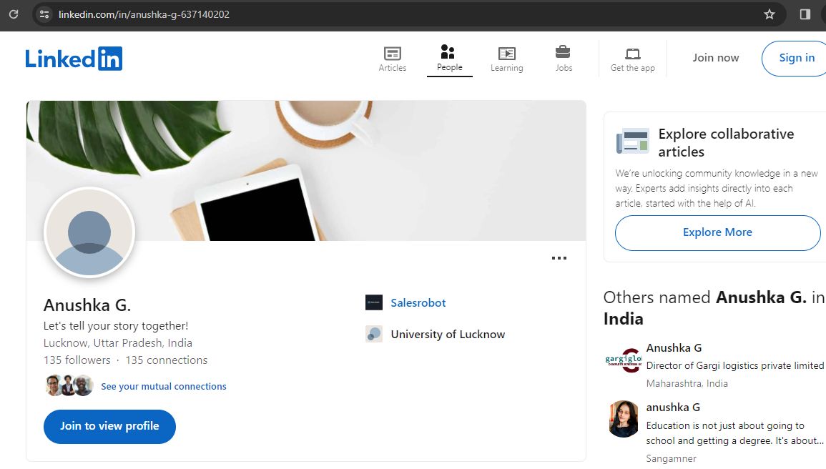Open site information in the address bar
The height and width of the screenshot is (469, 826).
(44, 14)
